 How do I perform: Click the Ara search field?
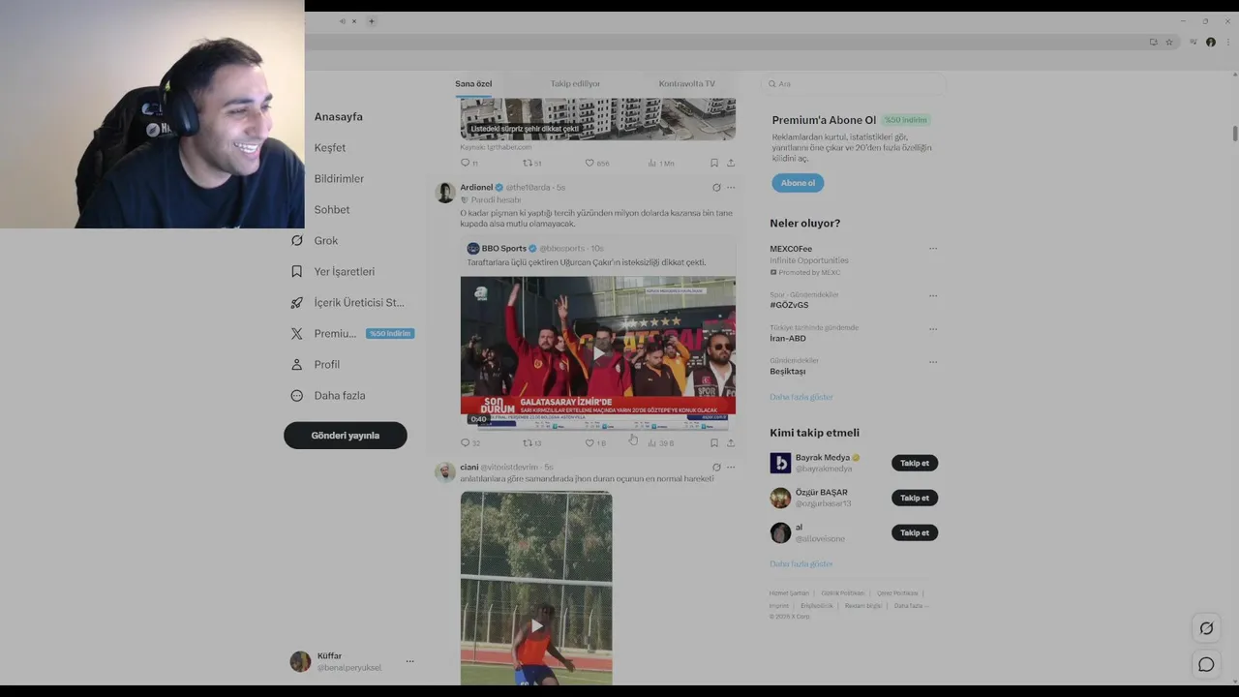[x=853, y=83]
